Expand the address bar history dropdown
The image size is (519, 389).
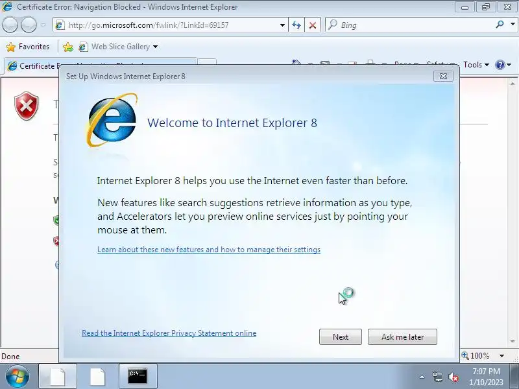click(x=282, y=25)
